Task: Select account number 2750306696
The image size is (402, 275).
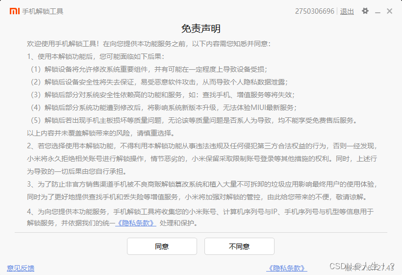Action: click(315, 11)
